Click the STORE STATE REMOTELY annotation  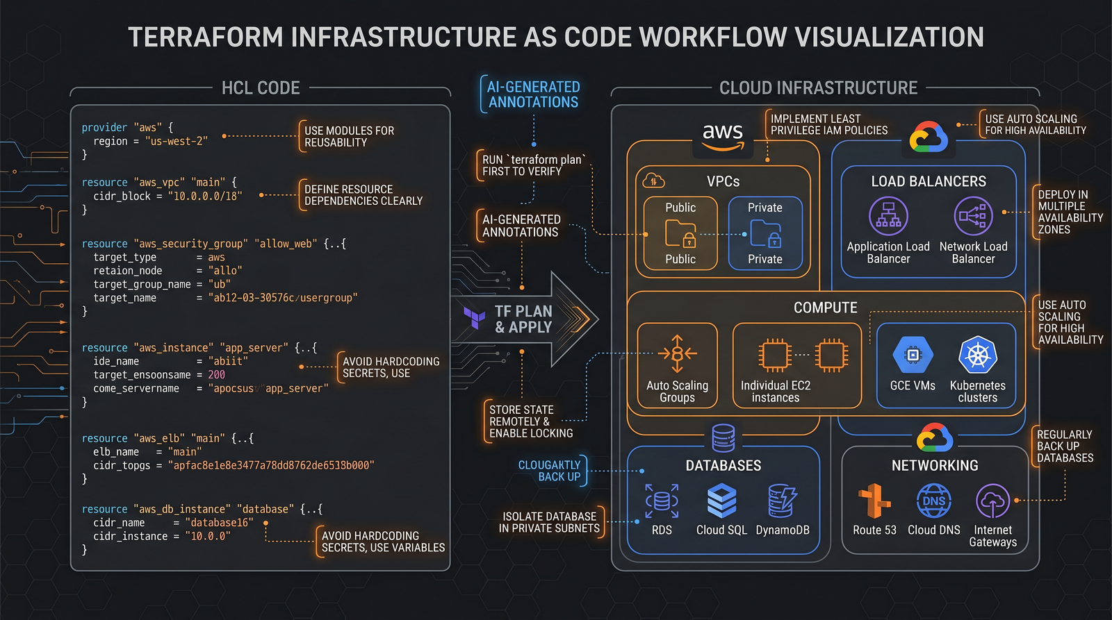530,421
